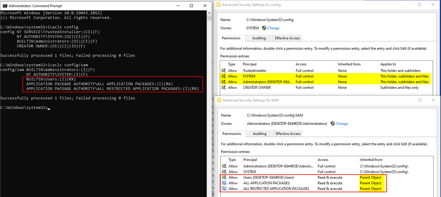The image size is (441, 197).
Task: Click the Access column header in SAM window
Action: 337,160
